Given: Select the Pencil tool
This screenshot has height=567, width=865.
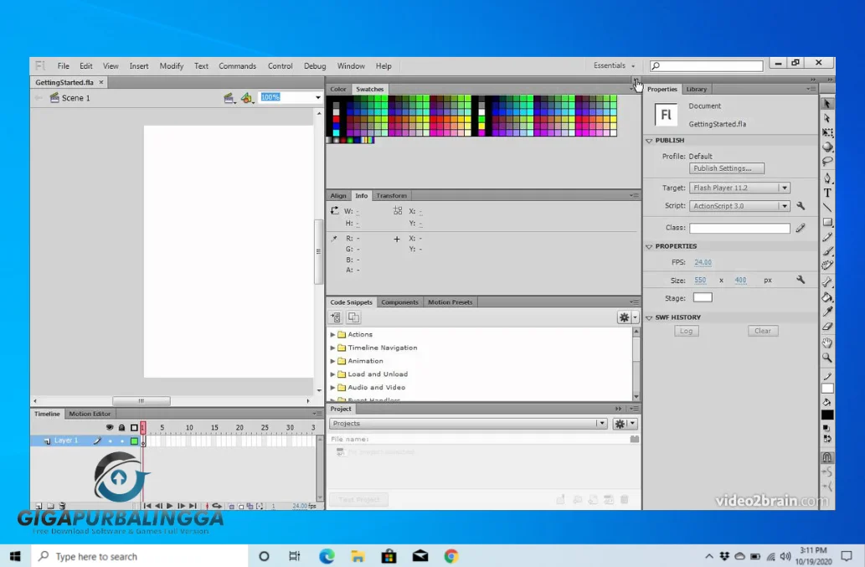Looking at the screenshot, I should tap(827, 237).
